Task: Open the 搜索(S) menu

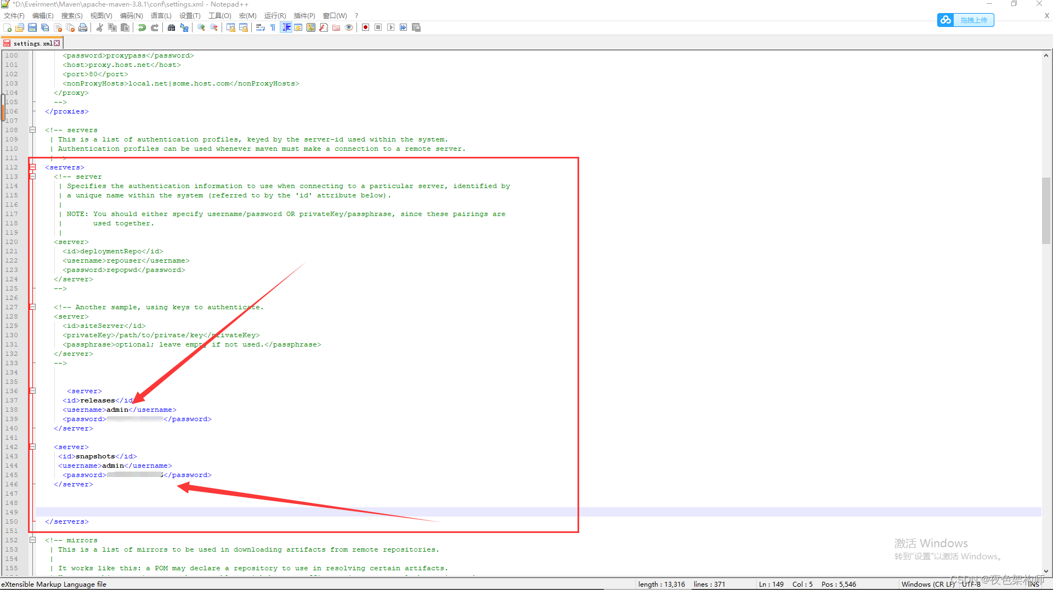Action: (72, 16)
